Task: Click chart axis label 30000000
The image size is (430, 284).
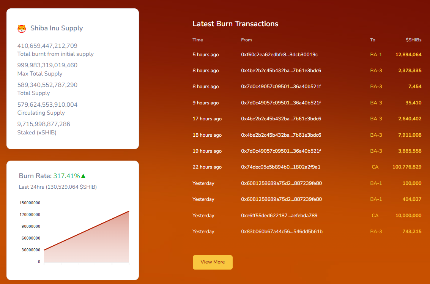Action: point(31,250)
